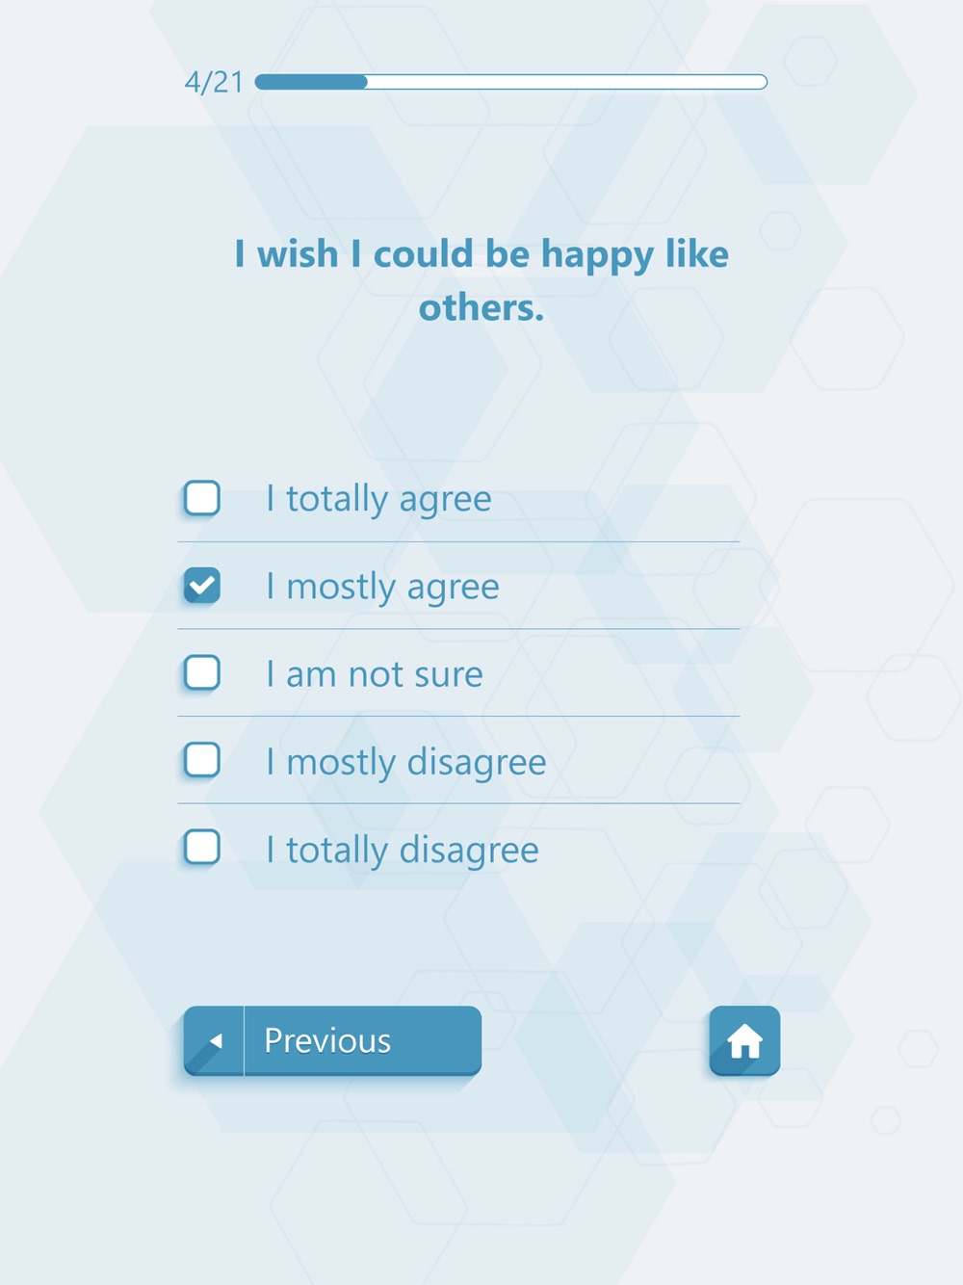Screen dimensions: 963x1285
Task: Choose the 'I totally disagree' answer label
Action: click(x=403, y=850)
